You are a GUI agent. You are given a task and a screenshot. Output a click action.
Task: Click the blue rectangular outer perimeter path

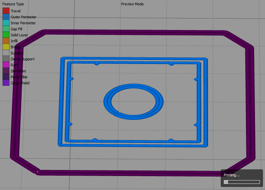133,59
